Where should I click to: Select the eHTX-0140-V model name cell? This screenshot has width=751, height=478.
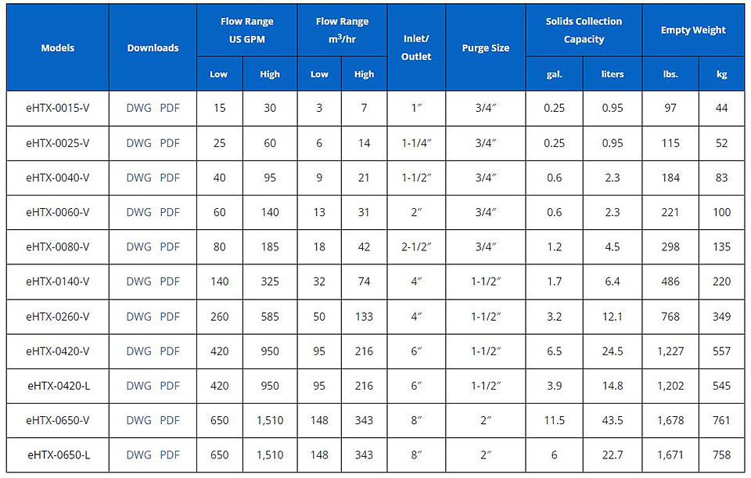[x=57, y=282]
